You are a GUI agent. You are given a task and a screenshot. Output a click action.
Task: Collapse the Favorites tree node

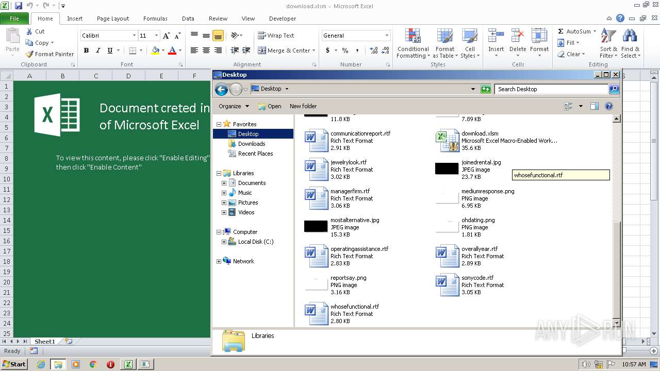219,124
